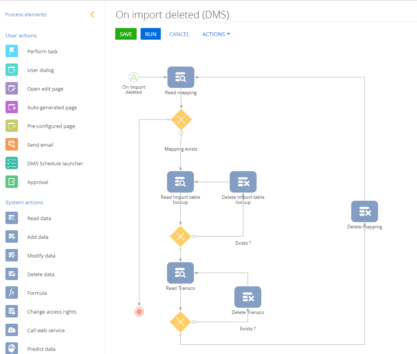Choose the Call web service icon

11,330
